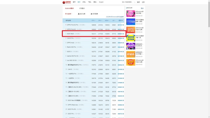Select the iQOO Pro 5G row
This screenshot has width=210, height=118.
93,109
